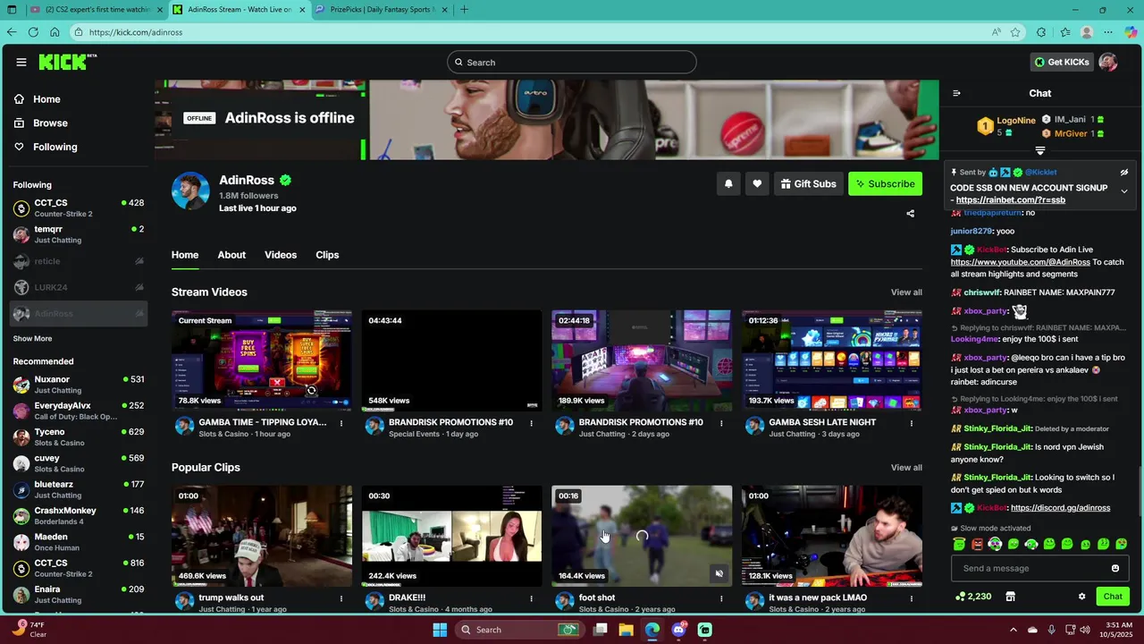1144x644 pixels.
Task: Open Discord from the taskbar
Action: (x=678, y=630)
